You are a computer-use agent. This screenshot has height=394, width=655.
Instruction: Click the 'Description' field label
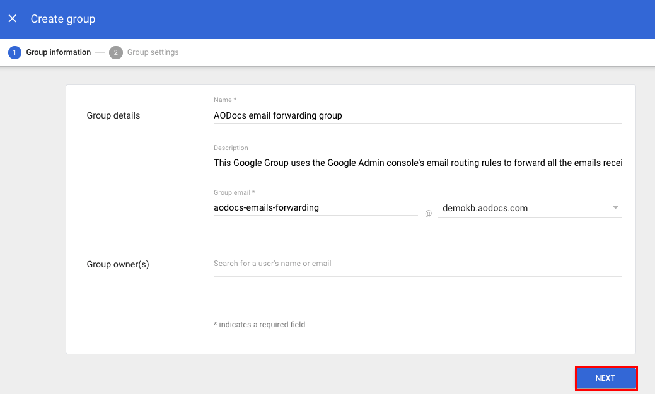[231, 148]
